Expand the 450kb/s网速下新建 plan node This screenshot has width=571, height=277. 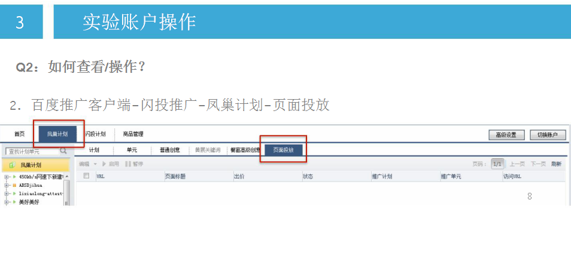coord(7,177)
